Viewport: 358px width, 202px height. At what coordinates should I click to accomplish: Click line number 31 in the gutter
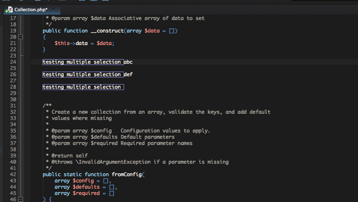click(x=12, y=106)
